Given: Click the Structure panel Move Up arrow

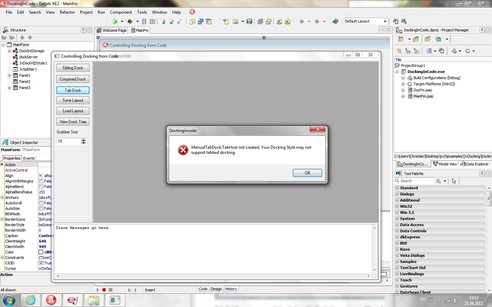Looking at the screenshot, I should point(22,38).
